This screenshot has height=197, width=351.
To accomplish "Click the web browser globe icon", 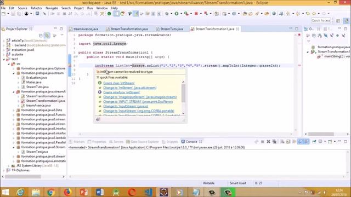I will coord(274,14).
